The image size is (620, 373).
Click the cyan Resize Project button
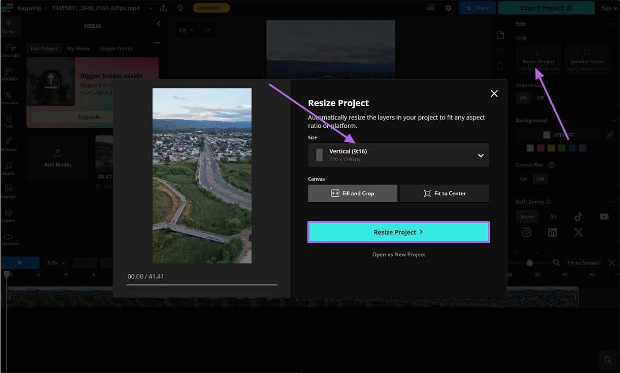click(399, 232)
